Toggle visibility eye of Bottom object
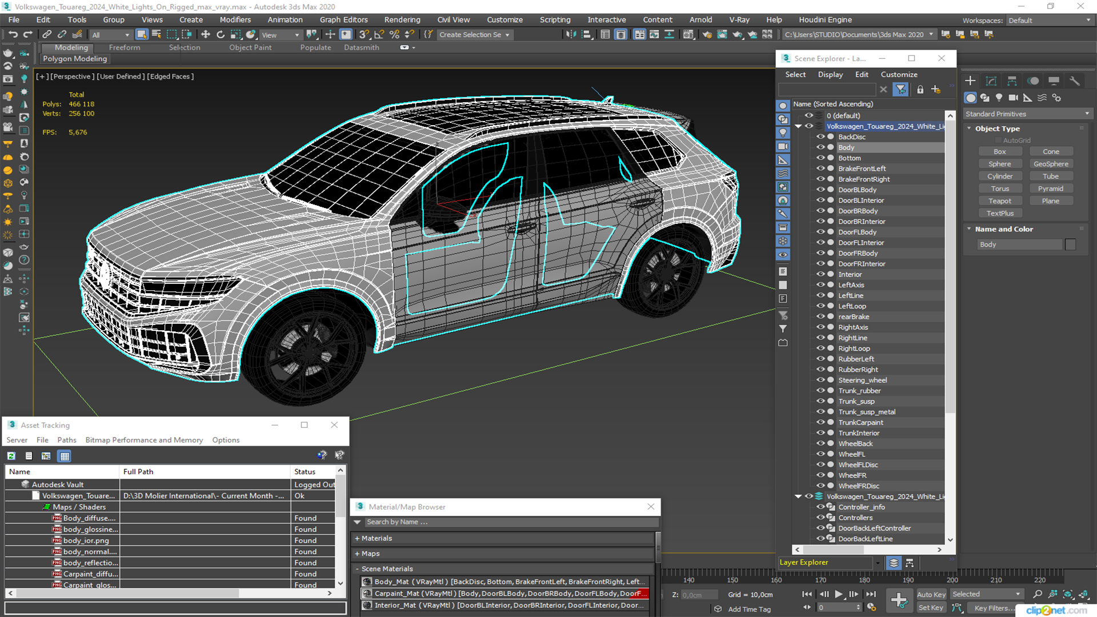1097x617 pixels. (820, 158)
